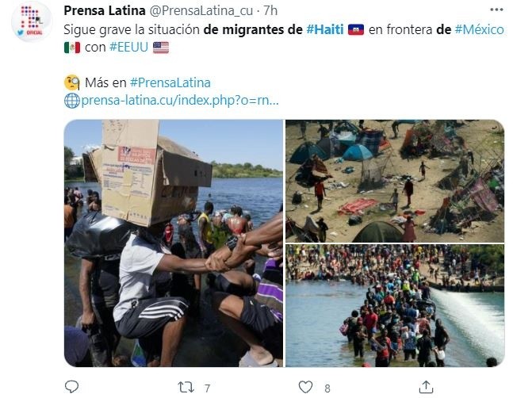Open the @PrensaLatina_cu handle

pos(201,11)
